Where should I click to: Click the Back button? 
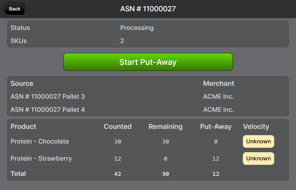[x=14, y=9]
